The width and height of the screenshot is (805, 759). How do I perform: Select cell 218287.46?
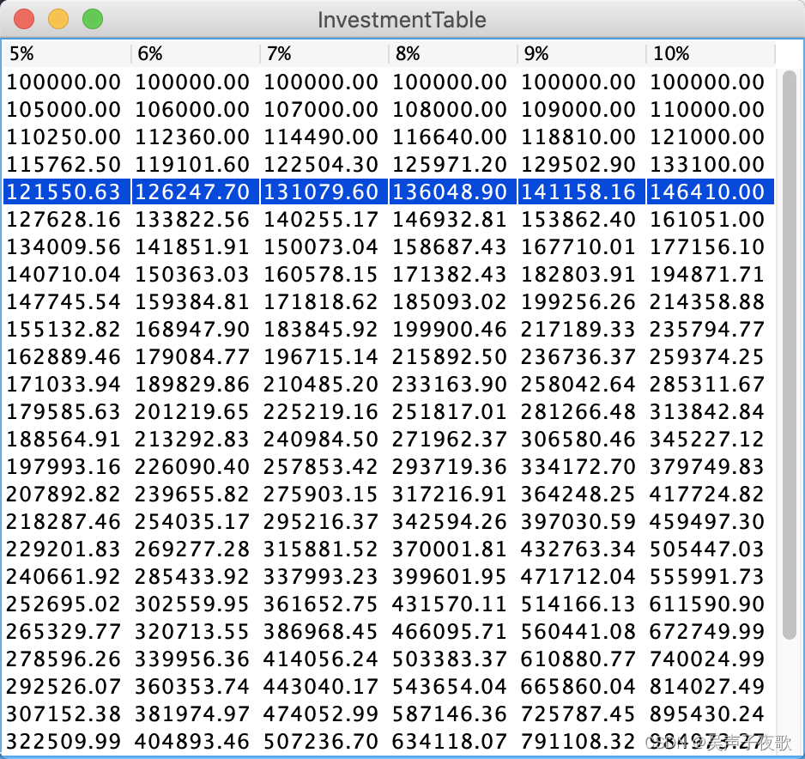[x=67, y=522]
